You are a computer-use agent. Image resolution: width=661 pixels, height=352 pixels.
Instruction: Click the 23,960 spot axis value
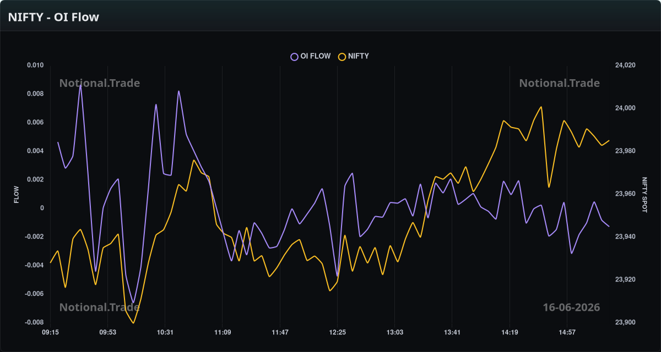625,194
